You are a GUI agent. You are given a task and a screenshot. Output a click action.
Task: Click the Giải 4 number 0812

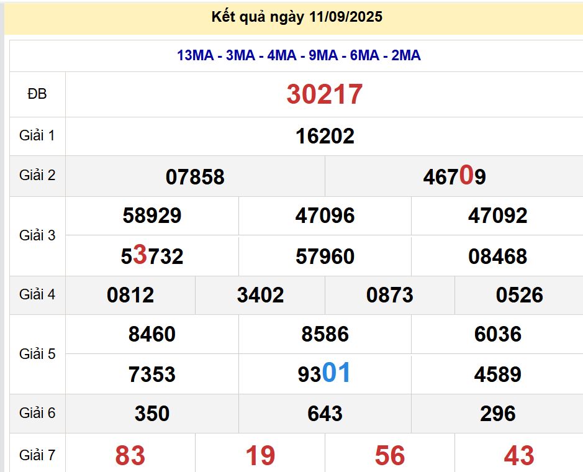click(130, 295)
